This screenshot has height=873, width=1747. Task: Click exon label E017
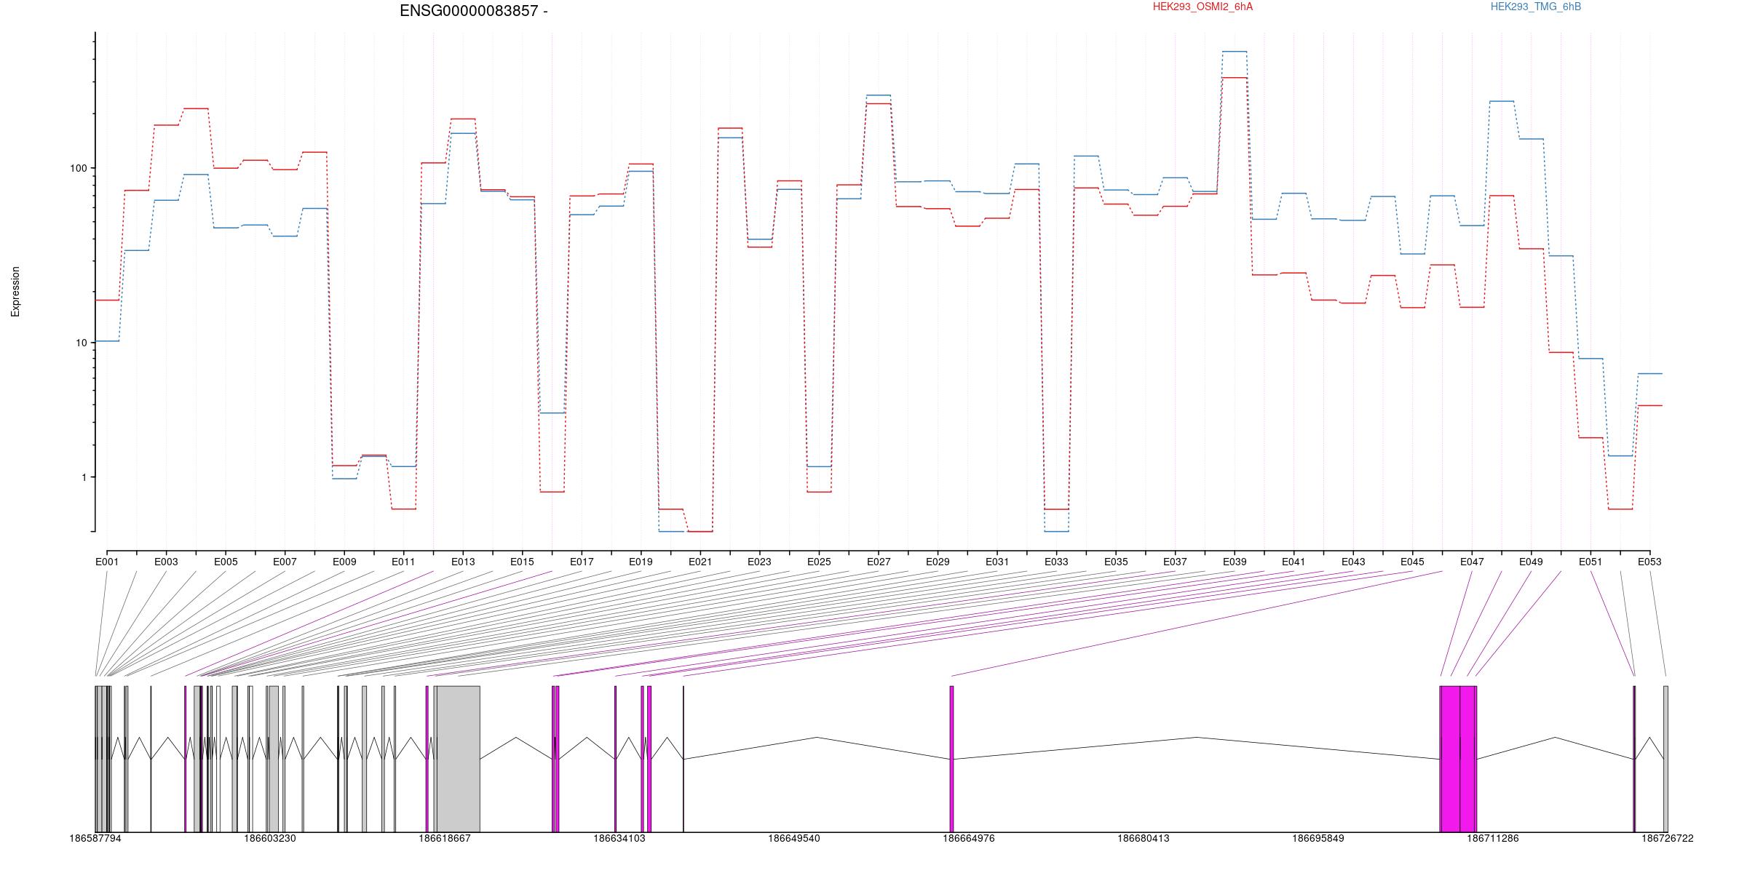[x=582, y=562]
